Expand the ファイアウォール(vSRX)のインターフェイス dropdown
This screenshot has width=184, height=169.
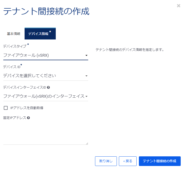(x=43, y=96)
